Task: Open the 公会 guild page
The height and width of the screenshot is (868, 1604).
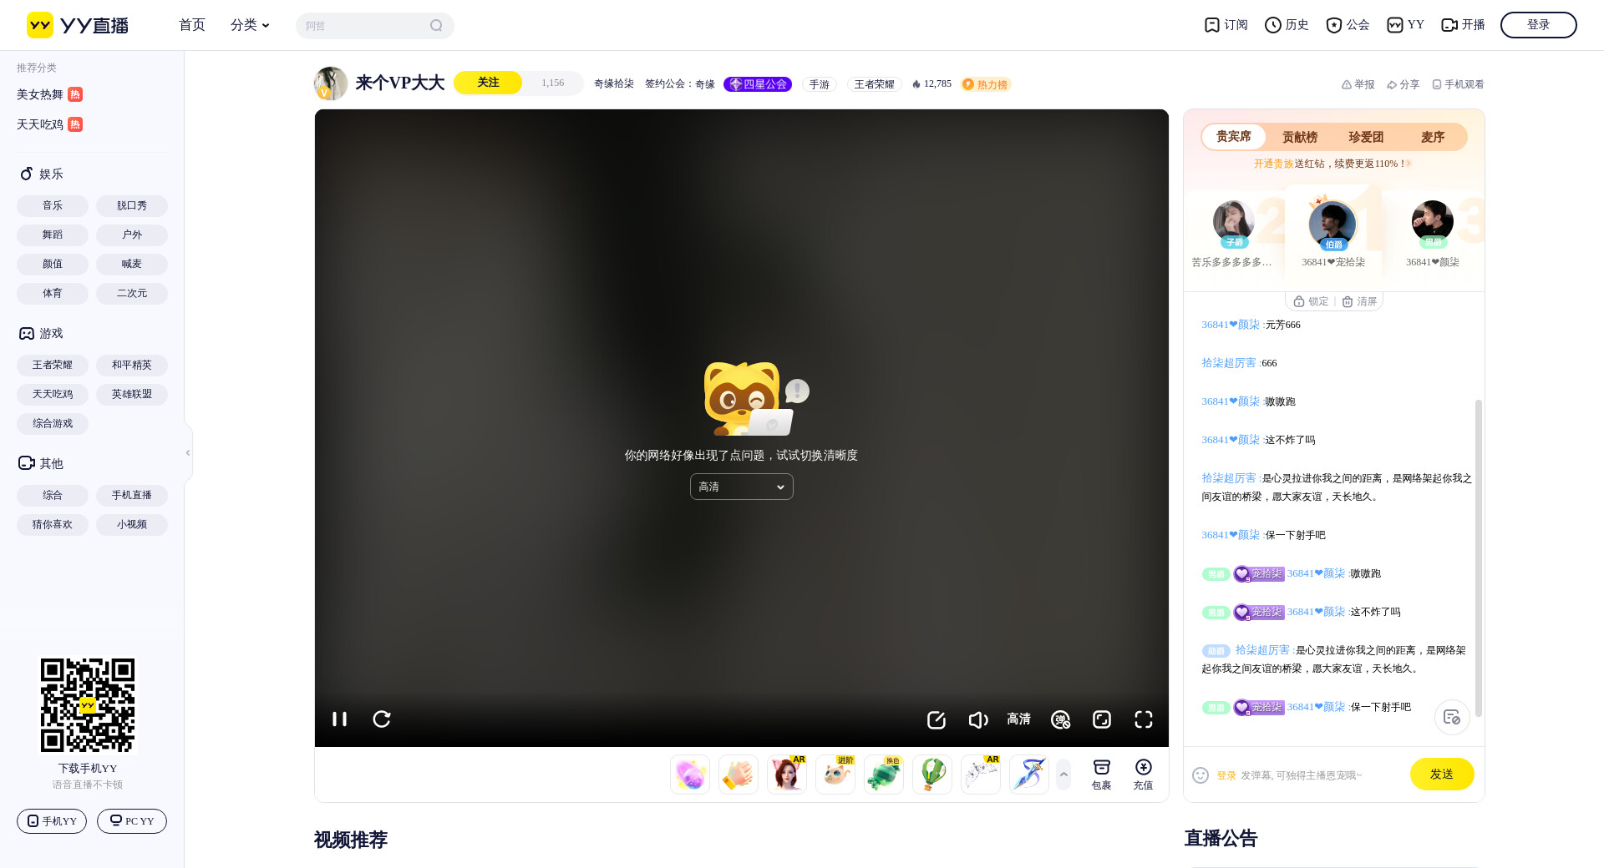Action: 1348,25
